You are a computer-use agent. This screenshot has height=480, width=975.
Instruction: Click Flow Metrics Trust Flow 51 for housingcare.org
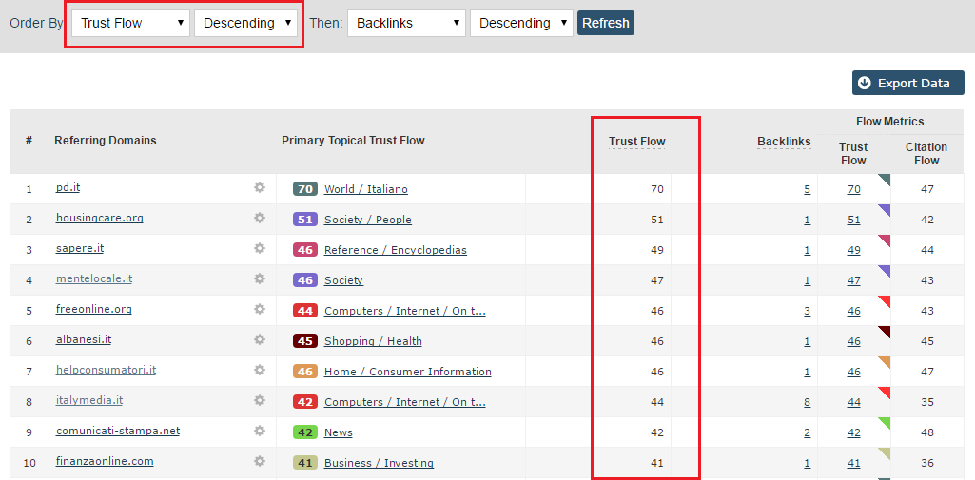(x=854, y=220)
